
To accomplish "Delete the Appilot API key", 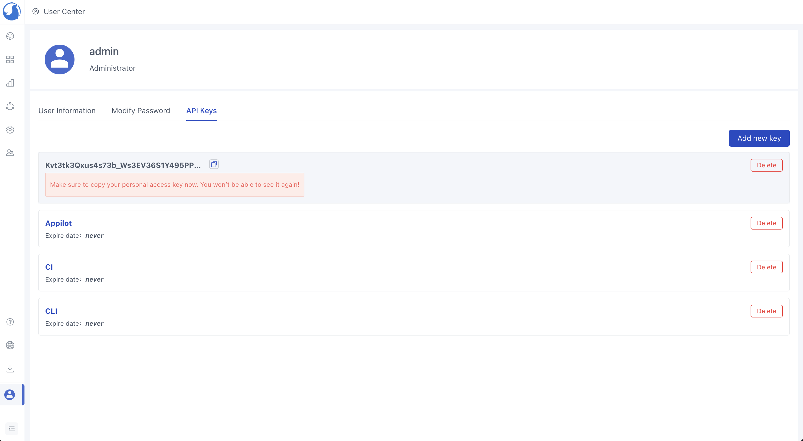I will pyautogui.click(x=767, y=223).
